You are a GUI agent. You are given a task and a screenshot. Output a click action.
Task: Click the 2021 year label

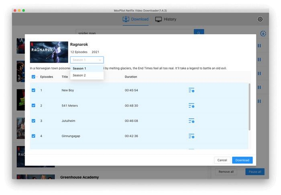coord(95,52)
